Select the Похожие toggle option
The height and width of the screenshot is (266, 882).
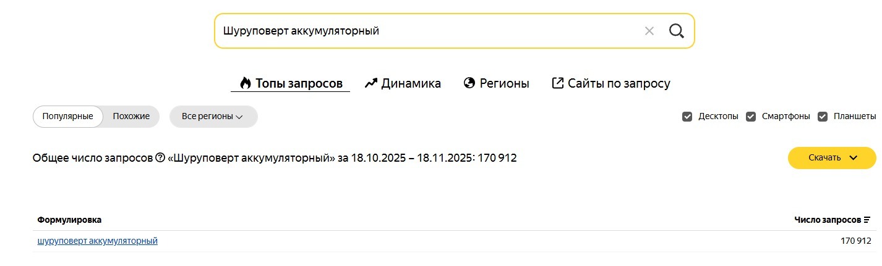[131, 117]
